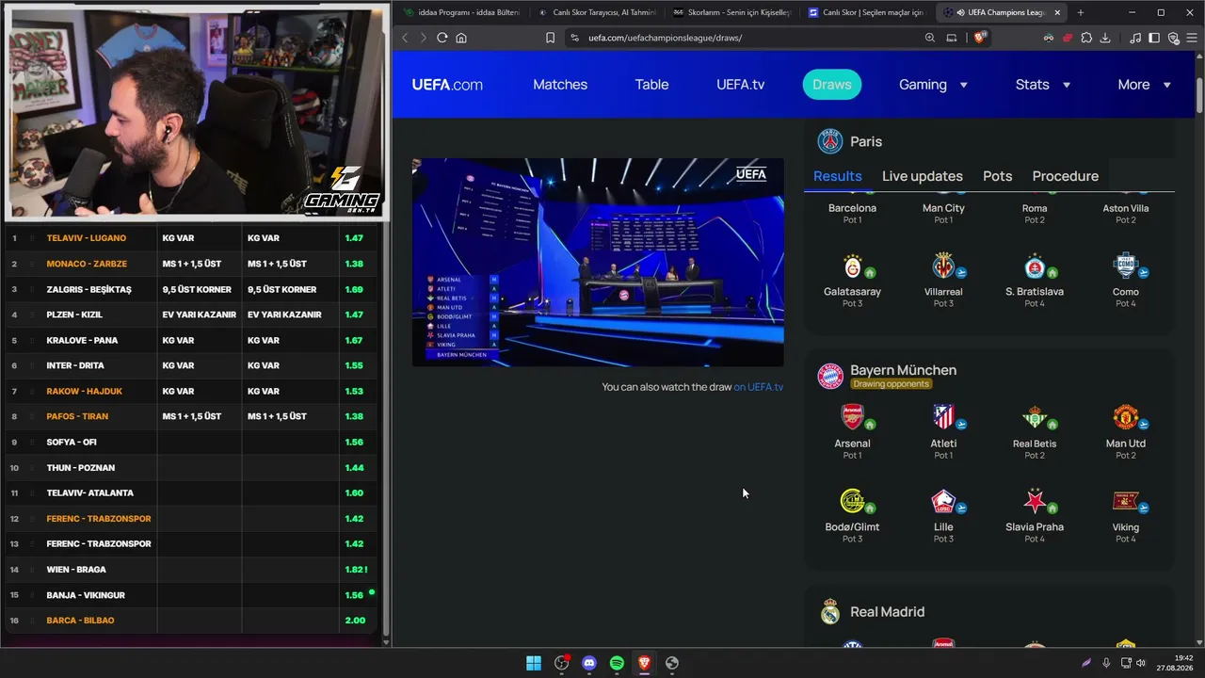Open Discord from the taskbar
Viewport: 1205px width, 678px height.
point(589,663)
